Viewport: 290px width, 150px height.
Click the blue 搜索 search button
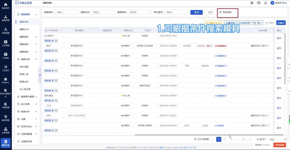coord(197,12)
